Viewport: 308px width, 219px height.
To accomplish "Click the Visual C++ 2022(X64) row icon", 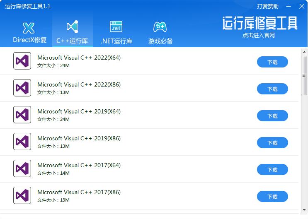I will tap(22, 61).
